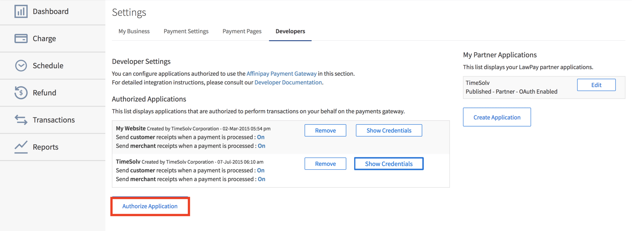
Task: Switch to the My Business tab
Action: 134,31
